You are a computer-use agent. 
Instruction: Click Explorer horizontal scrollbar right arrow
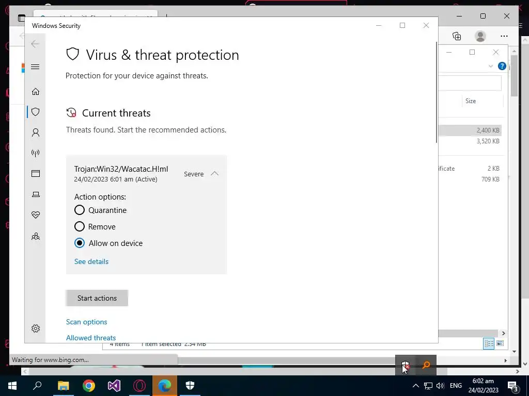[x=503, y=333]
